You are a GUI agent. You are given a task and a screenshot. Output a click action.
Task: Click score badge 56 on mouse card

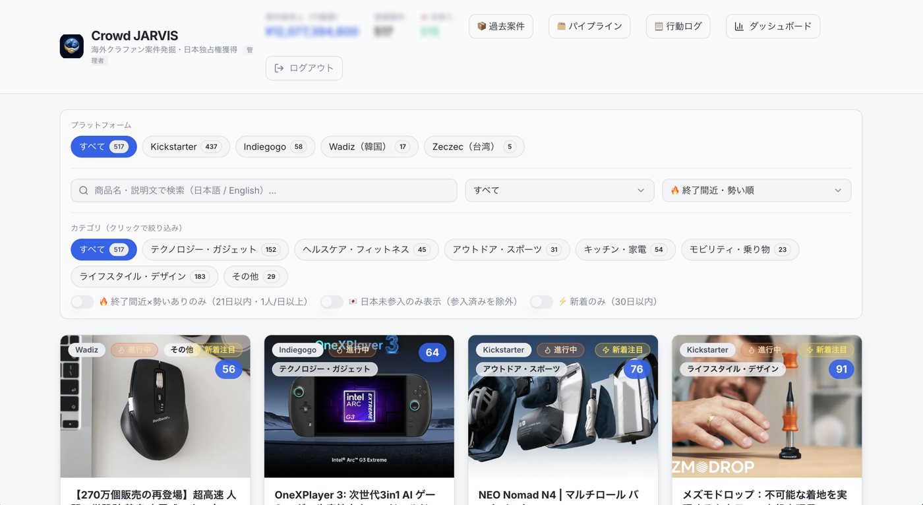(x=229, y=369)
